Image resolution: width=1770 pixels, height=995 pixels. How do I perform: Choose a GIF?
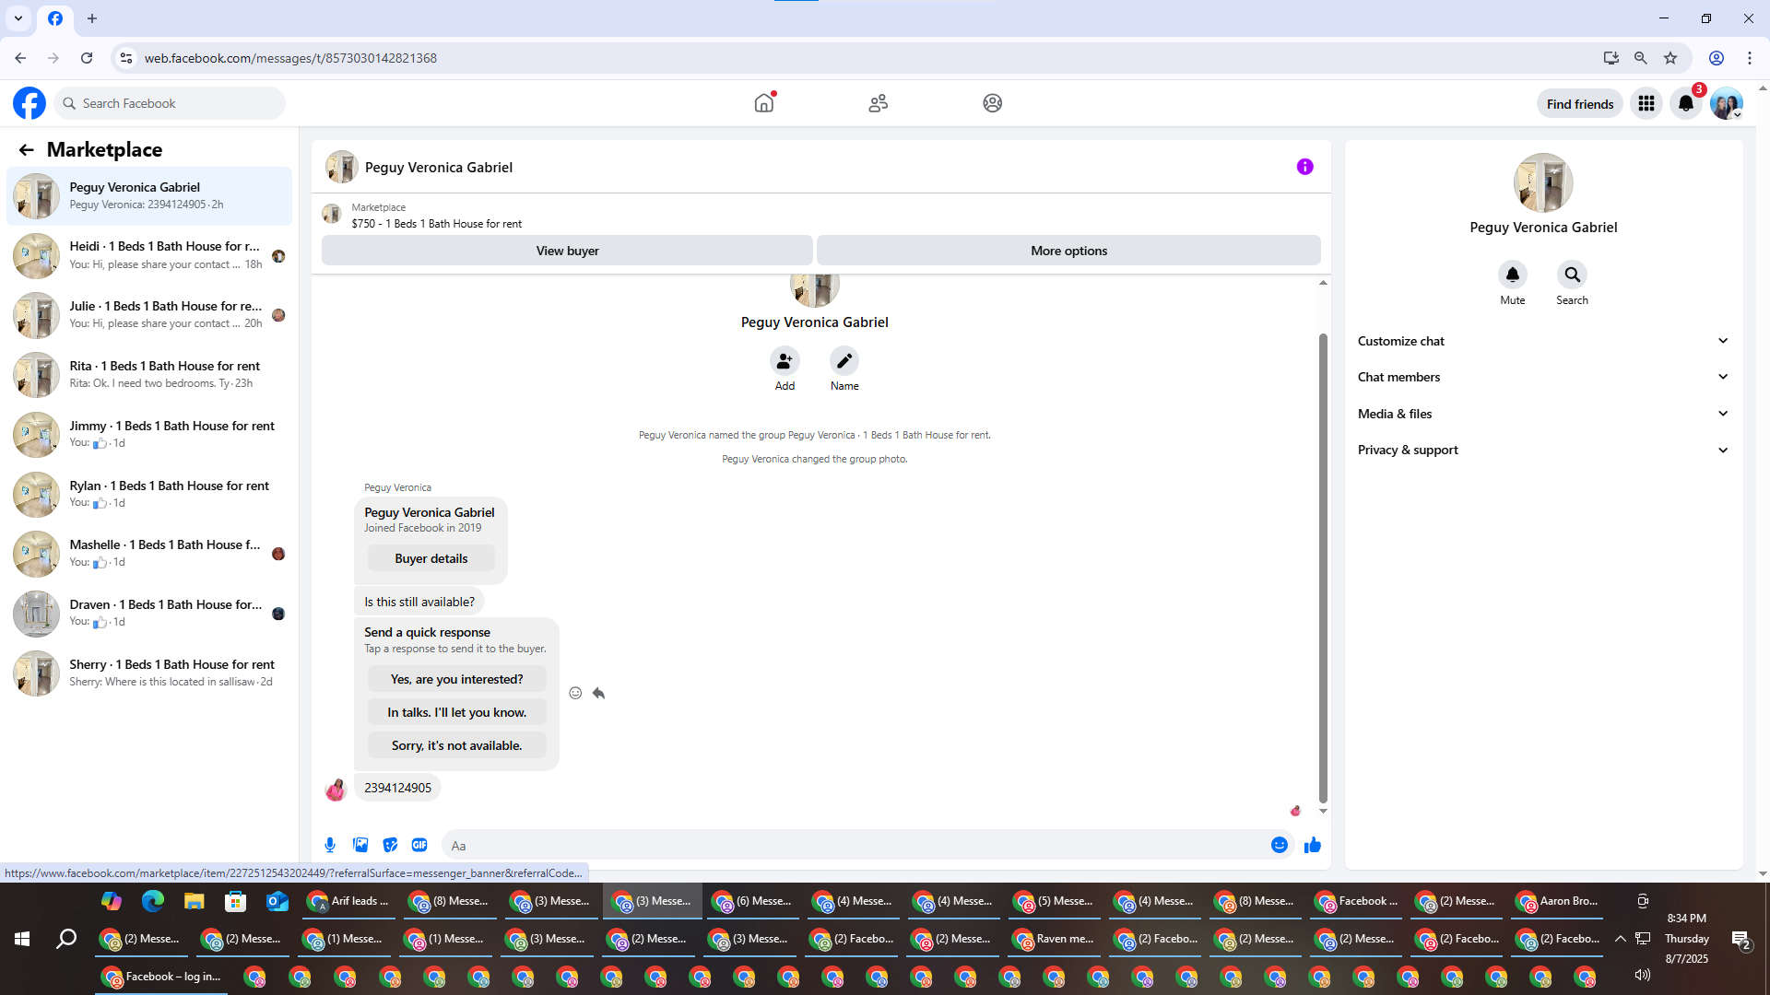tap(419, 845)
